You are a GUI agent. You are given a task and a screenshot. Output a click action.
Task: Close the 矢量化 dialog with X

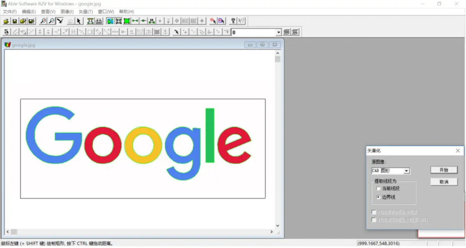click(458, 151)
